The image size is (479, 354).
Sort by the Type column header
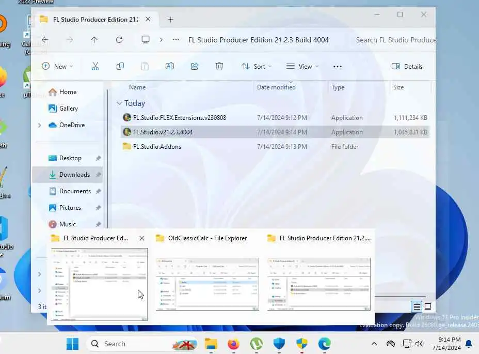click(x=338, y=87)
